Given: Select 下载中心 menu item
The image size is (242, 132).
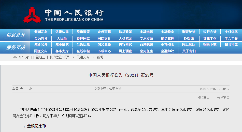Looking at the screenshot, I should tap(104, 51).
